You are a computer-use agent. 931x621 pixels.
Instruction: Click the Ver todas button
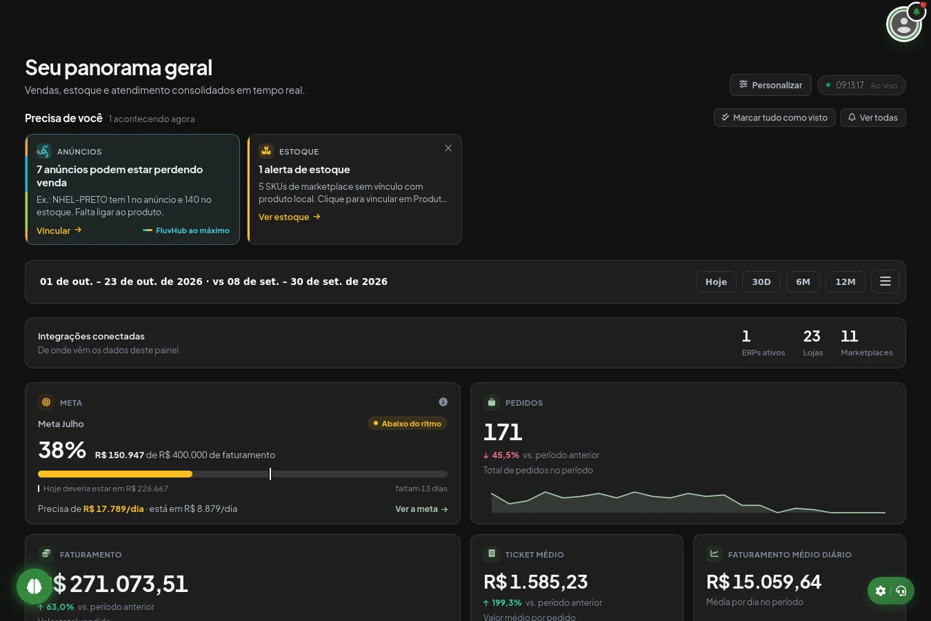pyautogui.click(x=873, y=117)
